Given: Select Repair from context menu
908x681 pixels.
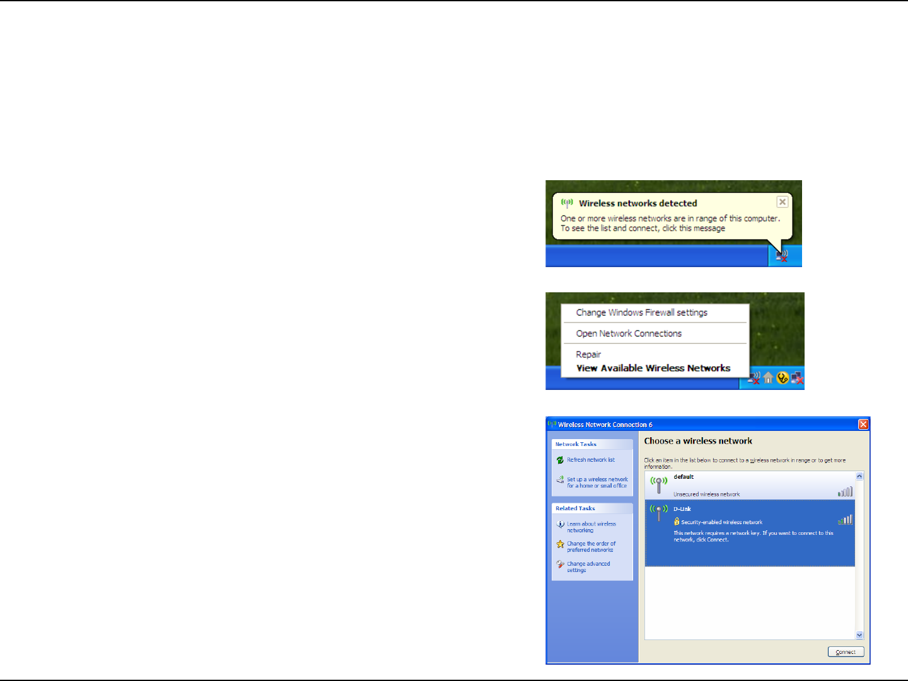Looking at the screenshot, I should (x=588, y=354).
